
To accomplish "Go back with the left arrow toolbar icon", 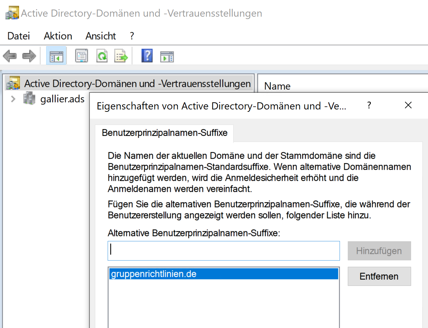I will tap(10, 56).
